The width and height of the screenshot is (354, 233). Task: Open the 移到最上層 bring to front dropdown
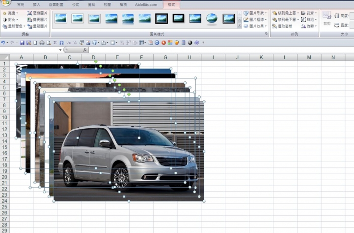click(x=286, y=13)
